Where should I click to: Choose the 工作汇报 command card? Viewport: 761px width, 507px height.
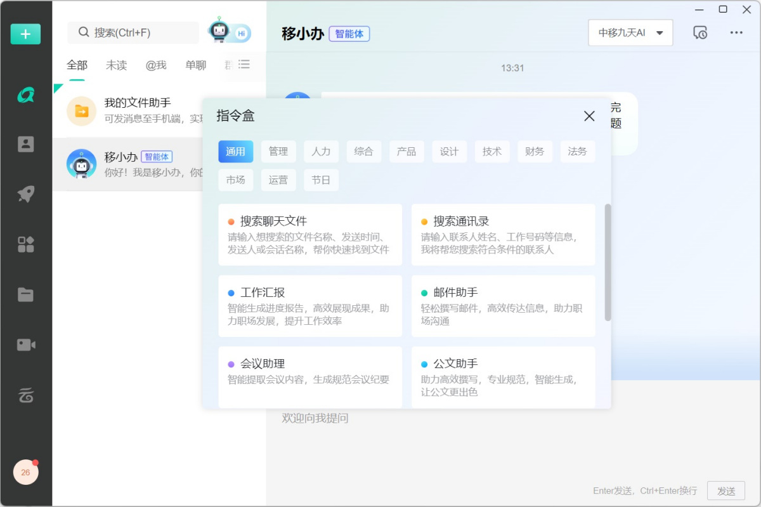pyautogui.click(x=310, y=306)
